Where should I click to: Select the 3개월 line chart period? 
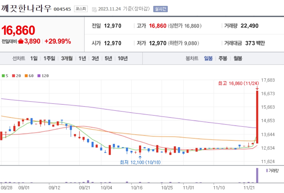[x=66, y=58]
